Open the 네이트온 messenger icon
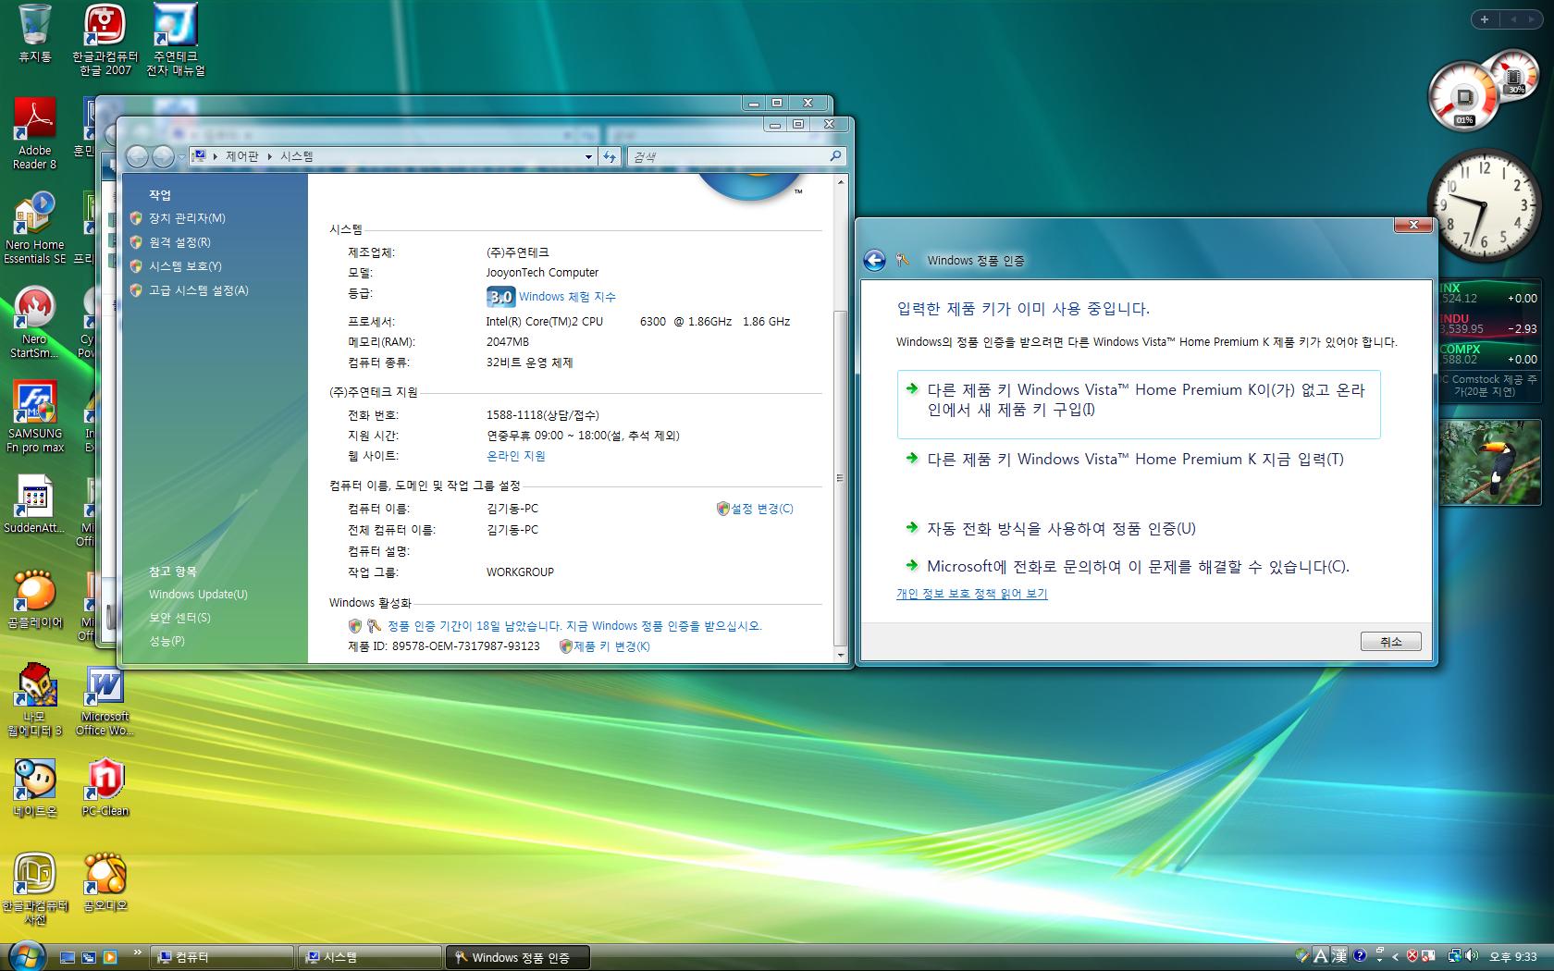The image size is (1554, 971). (x=34, y=788)
